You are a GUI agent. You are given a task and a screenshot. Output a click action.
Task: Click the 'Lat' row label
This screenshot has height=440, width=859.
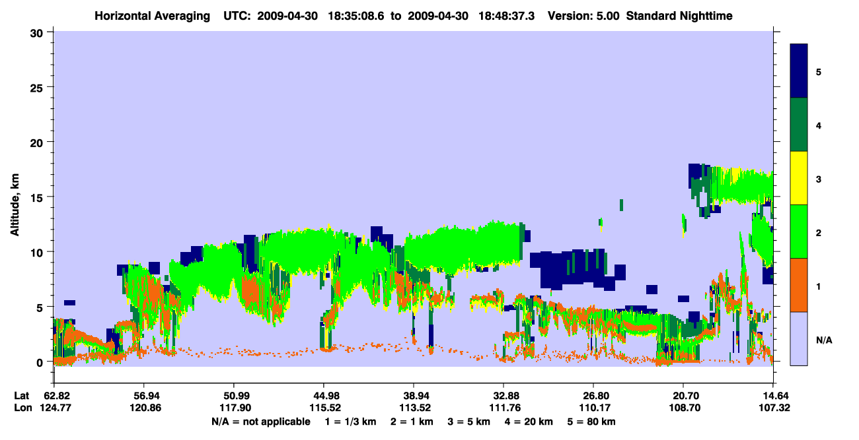pyautogui.click(x=22, y=396)
